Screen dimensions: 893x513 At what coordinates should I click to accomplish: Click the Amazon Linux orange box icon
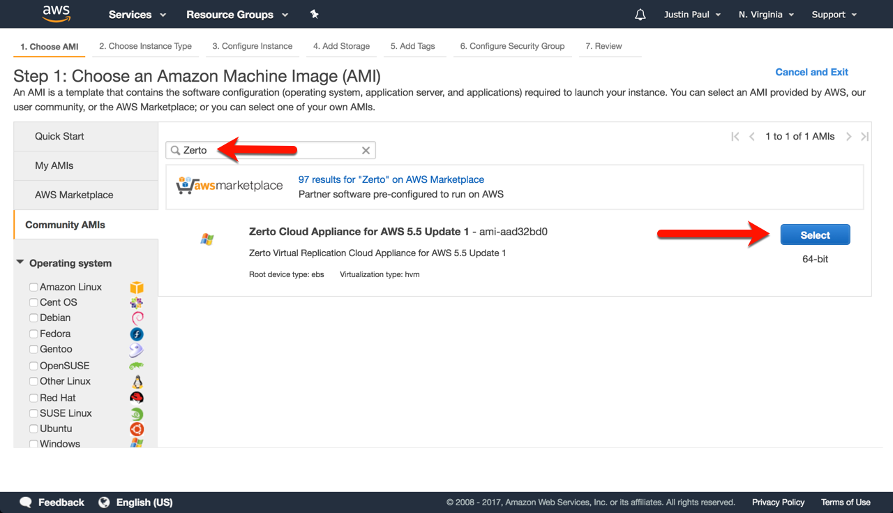point(137,287)
